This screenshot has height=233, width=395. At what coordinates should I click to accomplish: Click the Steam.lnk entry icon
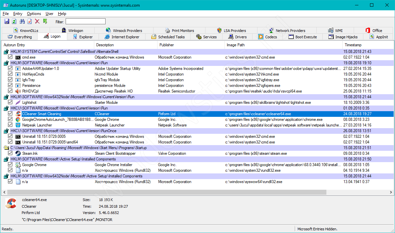(x=18, y=153)
